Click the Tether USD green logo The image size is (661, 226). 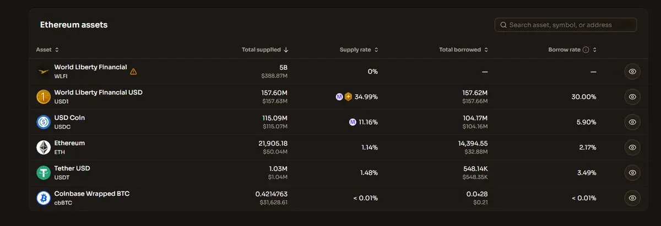pyautogui.click(x=44, y=173)
